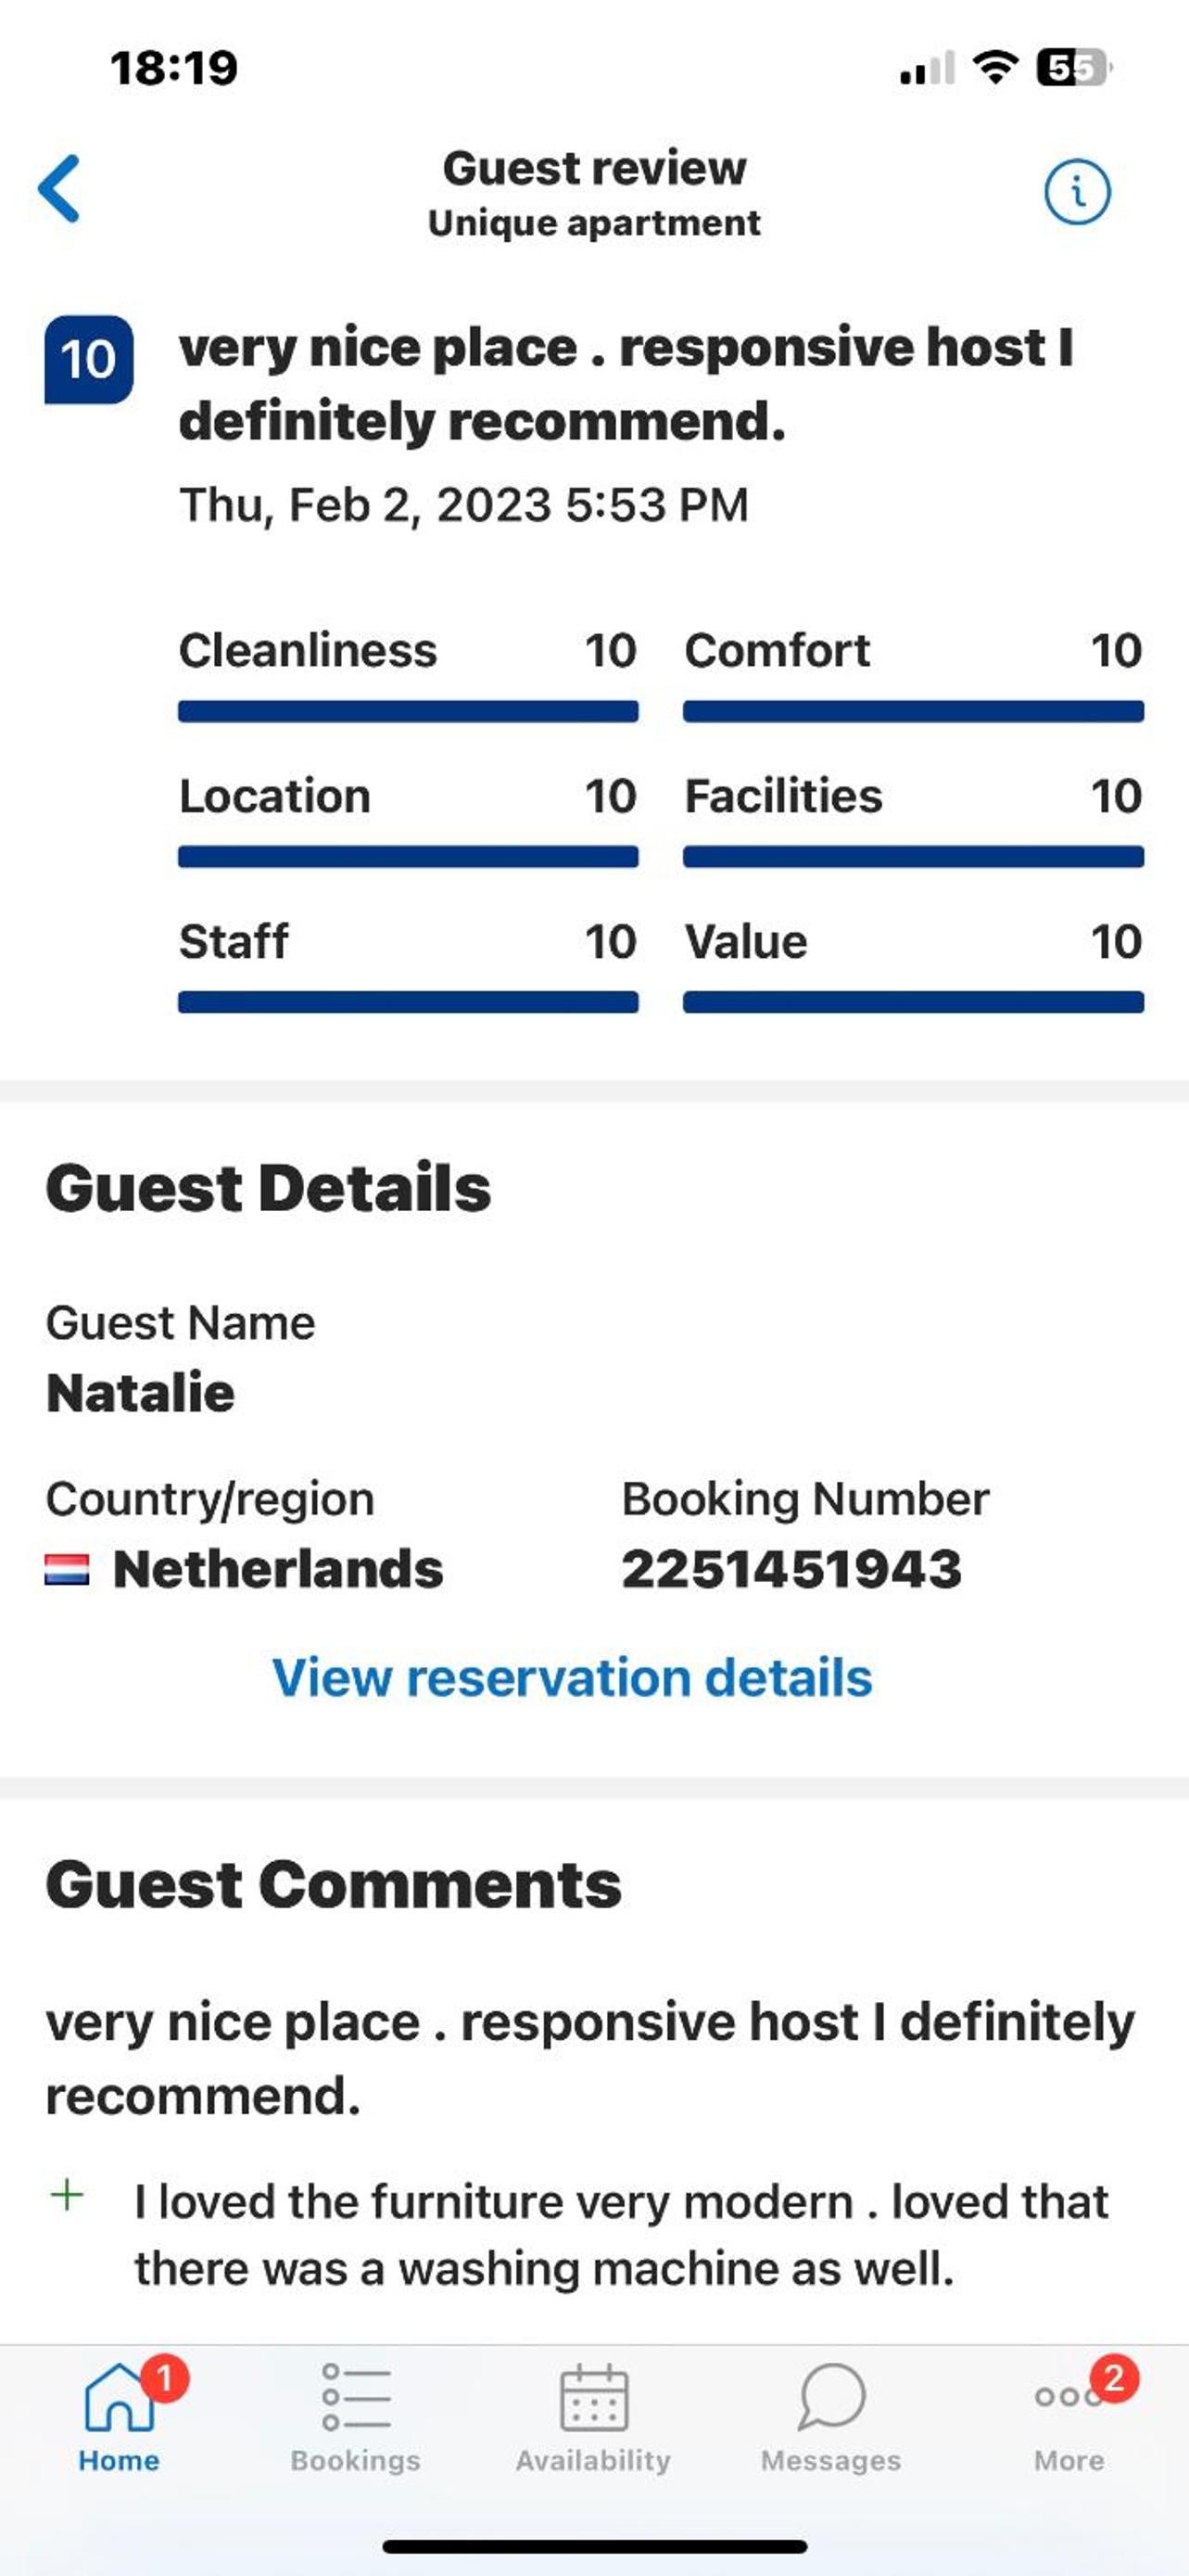The height and width of the screenshot is (2576, 1189).
Task: Open the Bookings list icon
Action: (356, 2397)
